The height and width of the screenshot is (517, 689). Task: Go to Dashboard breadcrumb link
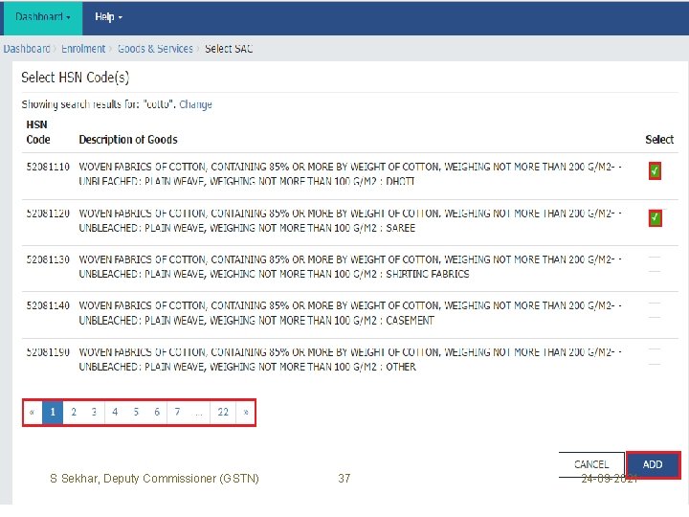[27, 49]
